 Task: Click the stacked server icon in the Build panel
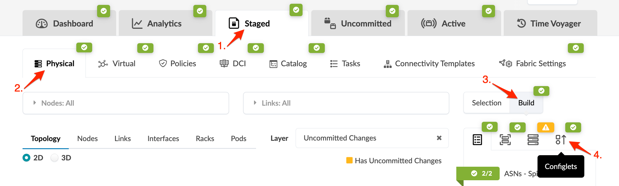(x=533, y=140)
